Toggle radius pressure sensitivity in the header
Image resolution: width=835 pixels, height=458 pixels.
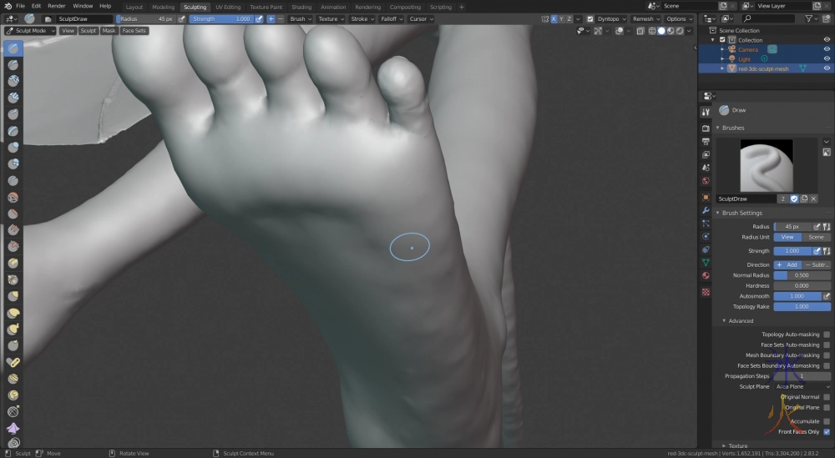tap(181, 18)
